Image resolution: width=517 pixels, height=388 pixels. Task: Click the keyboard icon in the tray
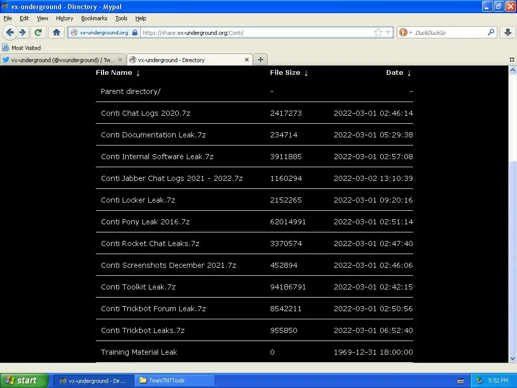[460, 381]
